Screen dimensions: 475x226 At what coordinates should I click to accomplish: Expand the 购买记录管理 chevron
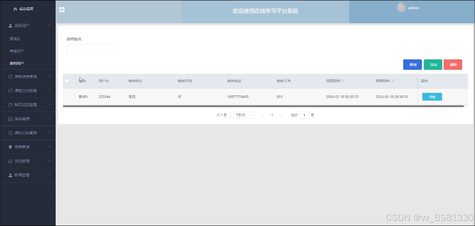pyautogui.click(x=49, y=105)
